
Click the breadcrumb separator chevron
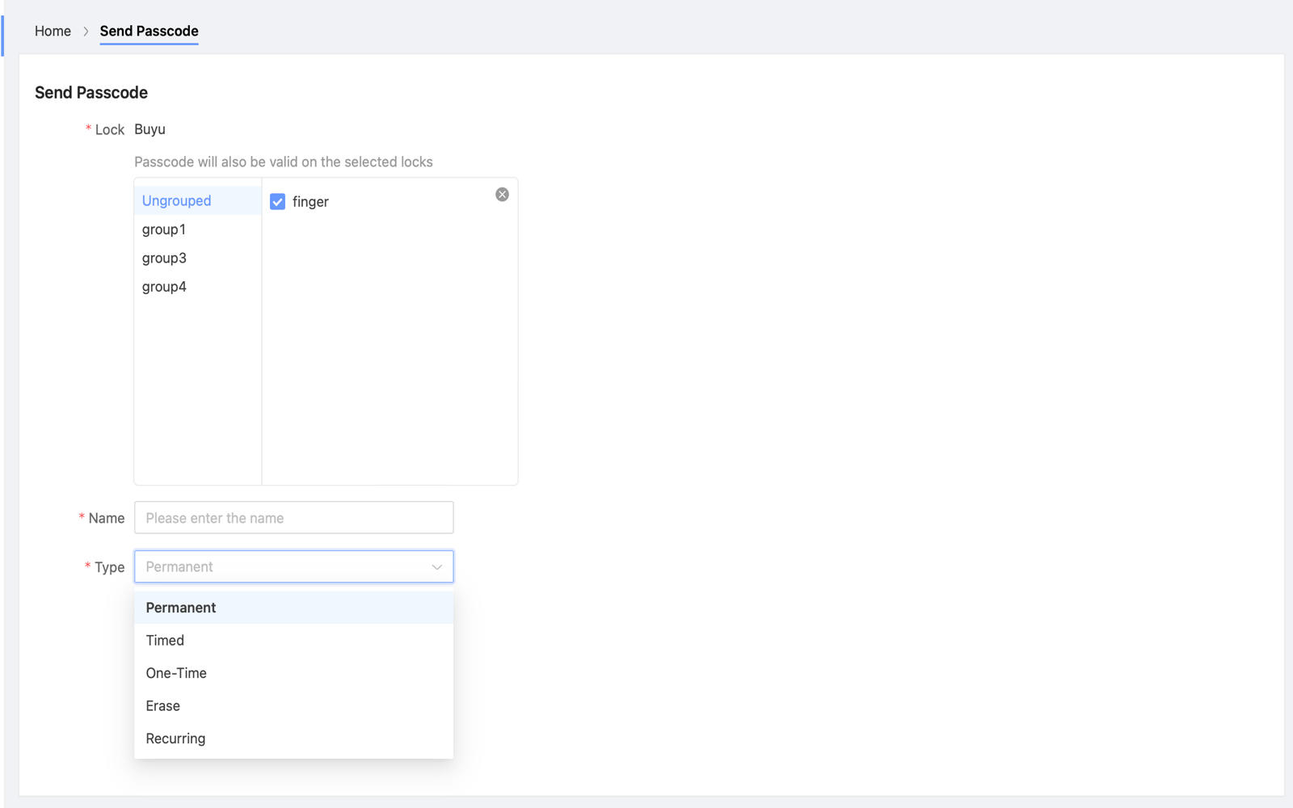(x=86, y=32)
